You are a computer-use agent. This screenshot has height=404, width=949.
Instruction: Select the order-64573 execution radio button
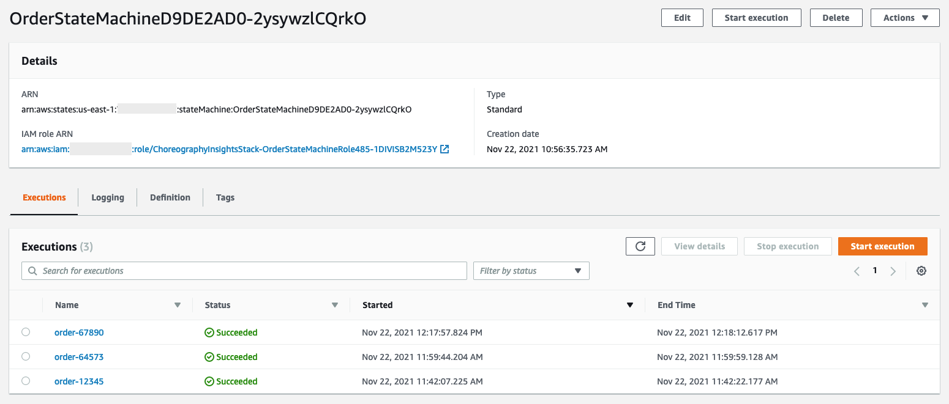(25, 356)
